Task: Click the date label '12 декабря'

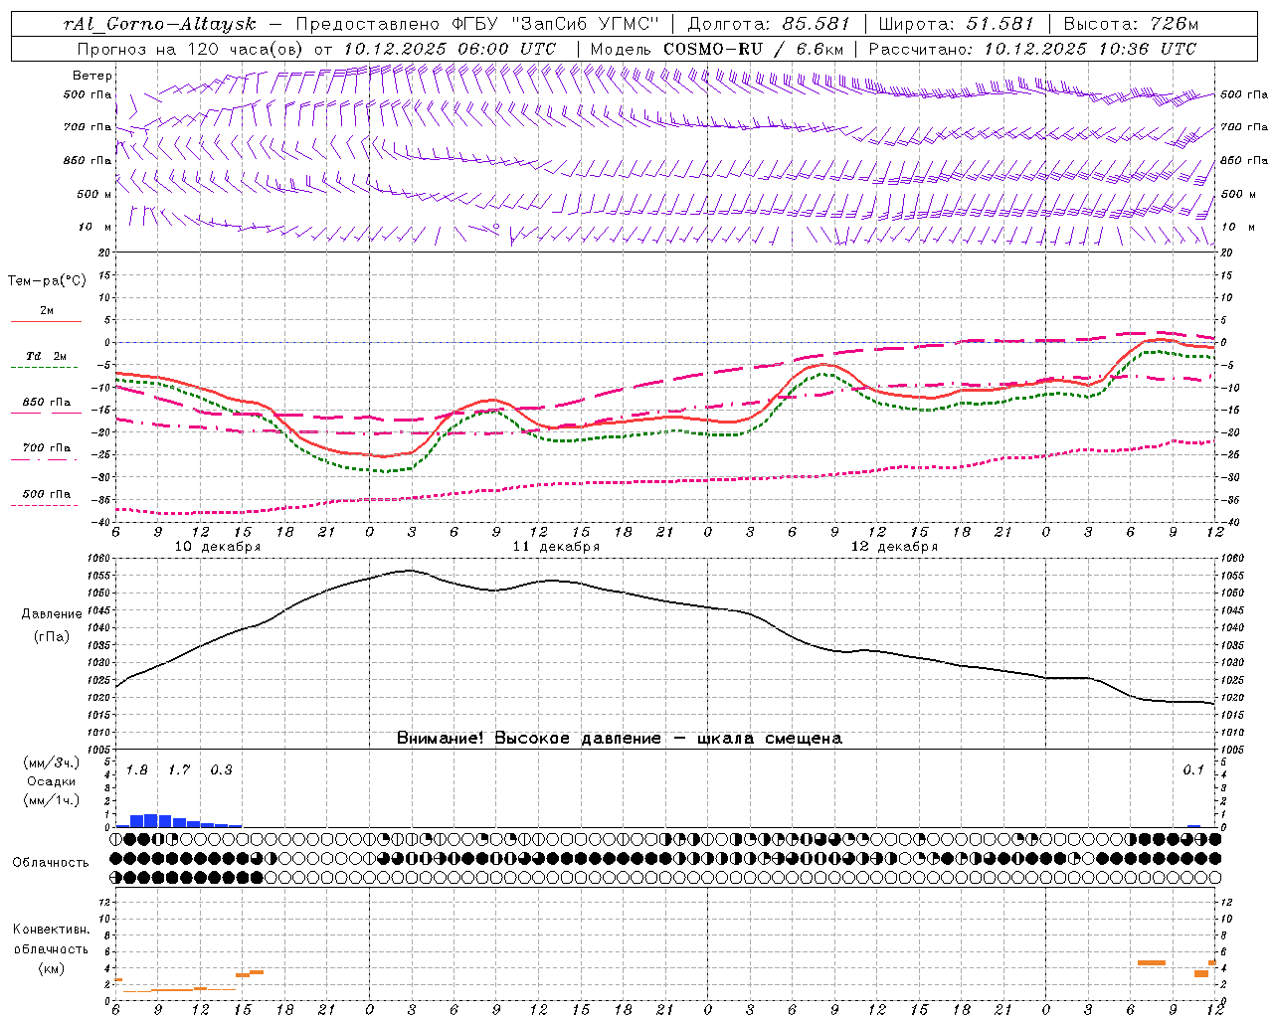Action: 894,547
